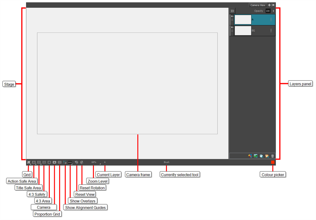Toggle Show Alignment Guides
The image size is (316, 220).
coord(65,162)
